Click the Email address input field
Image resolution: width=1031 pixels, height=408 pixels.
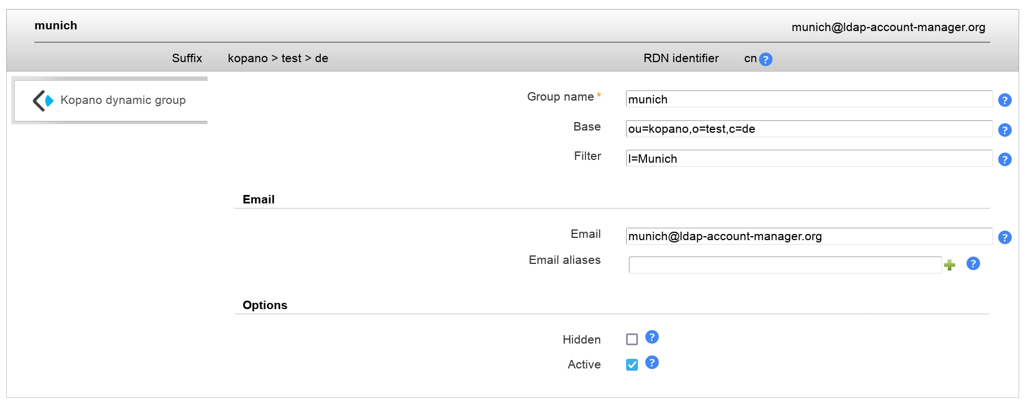(808, 236)
